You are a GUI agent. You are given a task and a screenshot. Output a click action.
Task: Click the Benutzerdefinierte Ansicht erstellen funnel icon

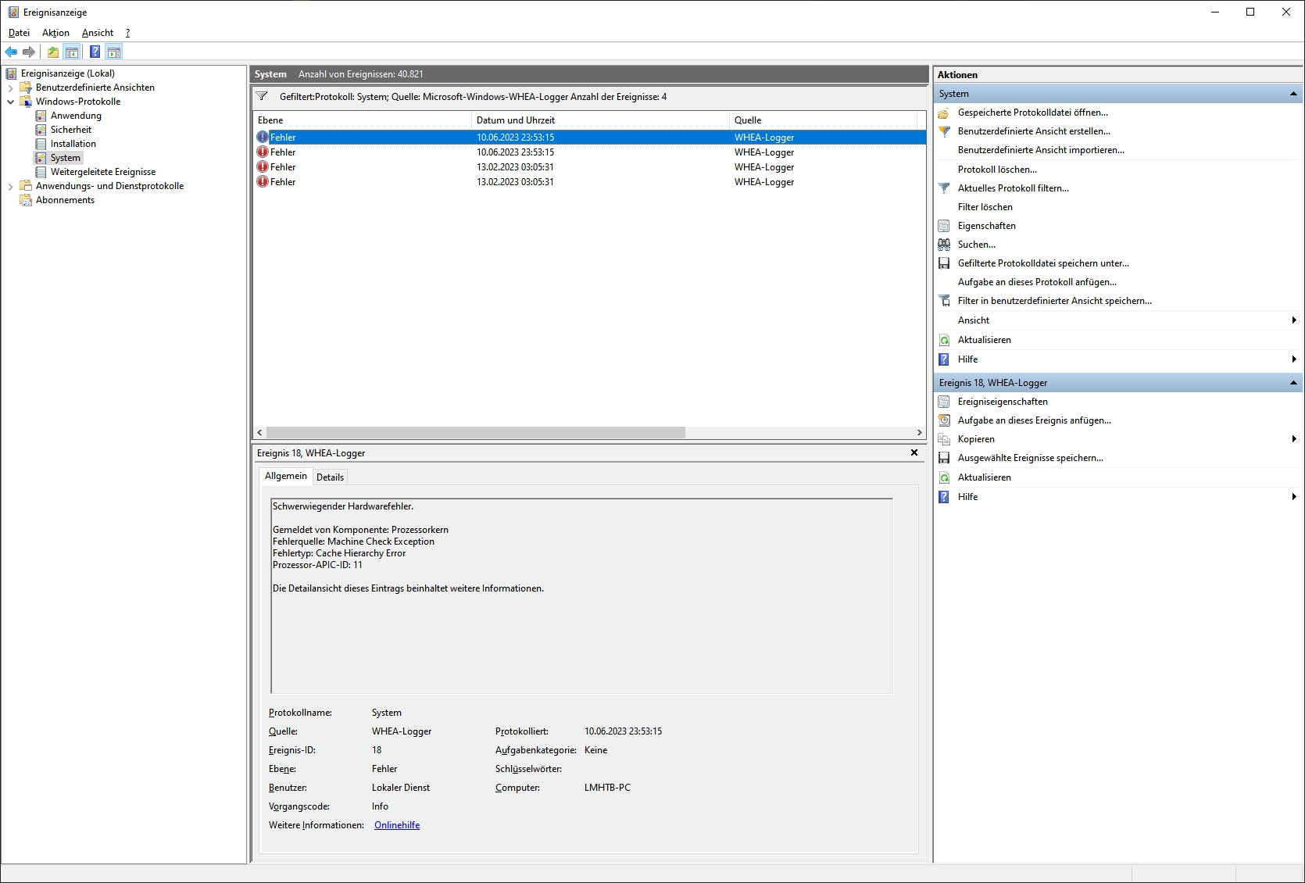click(944, 131)
